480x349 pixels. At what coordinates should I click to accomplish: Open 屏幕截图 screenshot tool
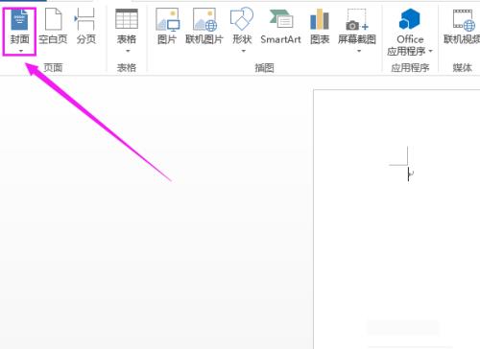click(x=357, y=31)
